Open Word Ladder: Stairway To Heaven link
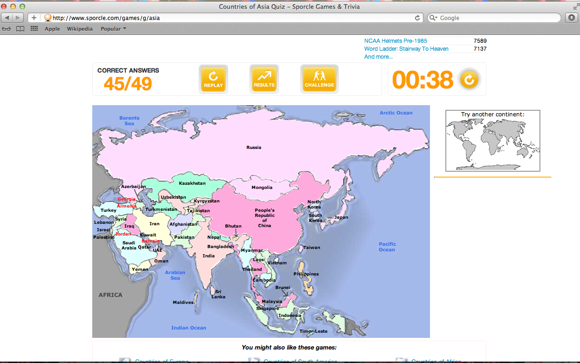The height and width of the screenshot is (363, 580). [x=406, y=49]
